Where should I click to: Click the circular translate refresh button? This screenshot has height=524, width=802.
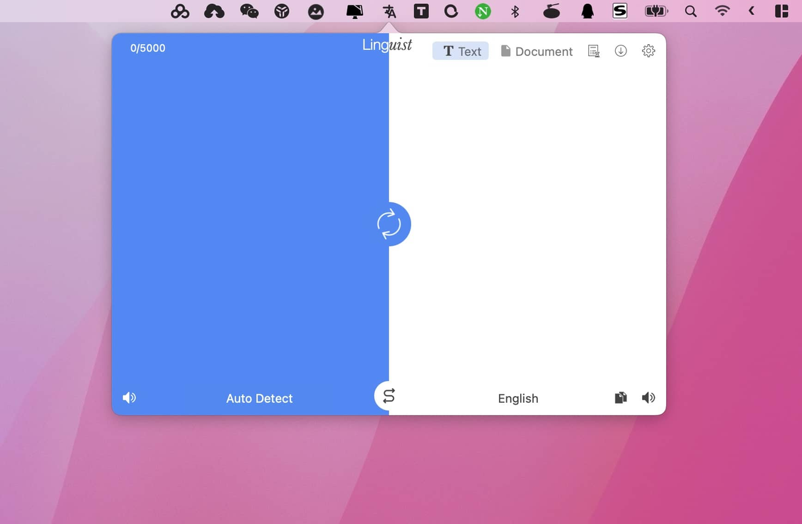pyautogui.click(x=389, y=224)
